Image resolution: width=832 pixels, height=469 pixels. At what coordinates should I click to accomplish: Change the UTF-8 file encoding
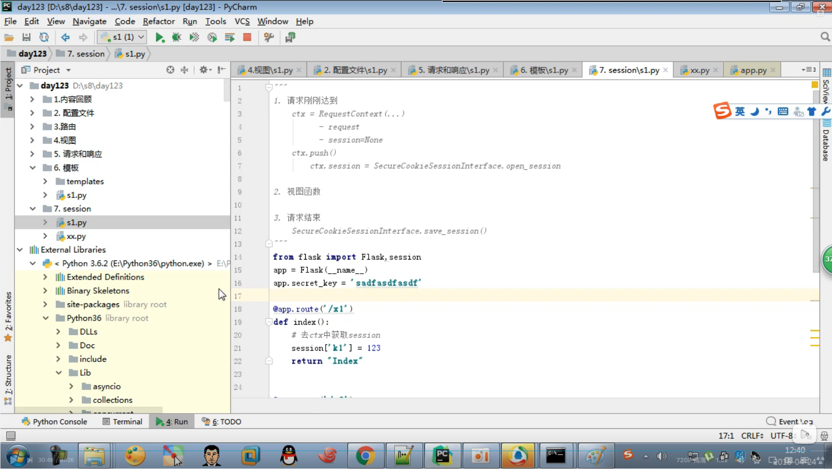click(782, 436)
